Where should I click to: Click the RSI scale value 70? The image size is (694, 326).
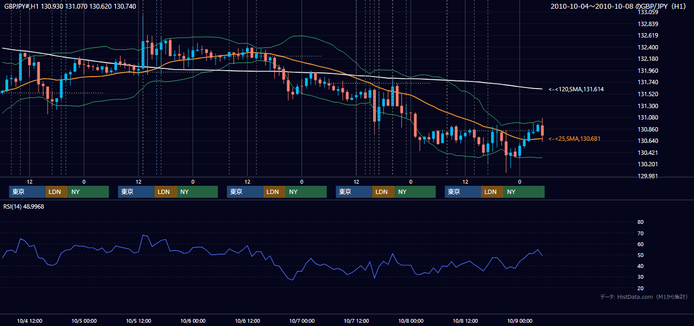click(x=640, y=233)
